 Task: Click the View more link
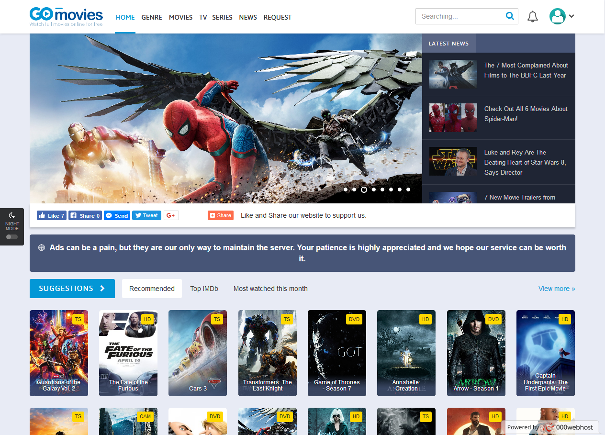(x=557, y=289)
